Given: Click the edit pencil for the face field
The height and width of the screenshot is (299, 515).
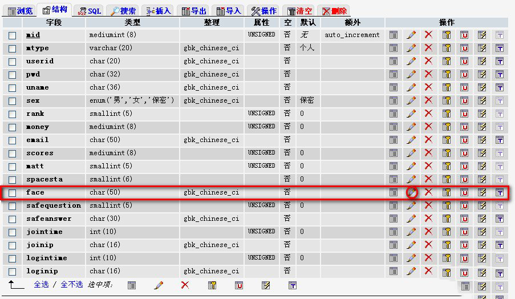Looking at the screenshot, I should 411,193.
